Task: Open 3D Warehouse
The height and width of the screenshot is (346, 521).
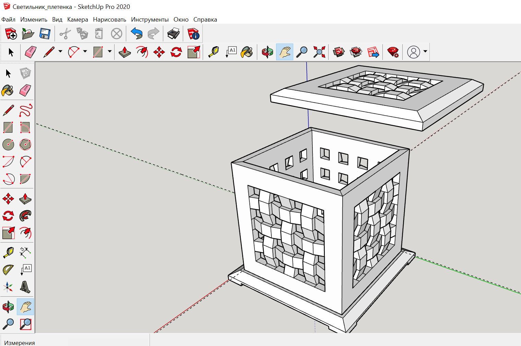Action: [x=339, y=52]
